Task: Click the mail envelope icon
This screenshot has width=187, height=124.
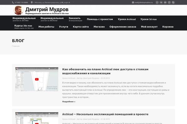Action: coord(133,2)
